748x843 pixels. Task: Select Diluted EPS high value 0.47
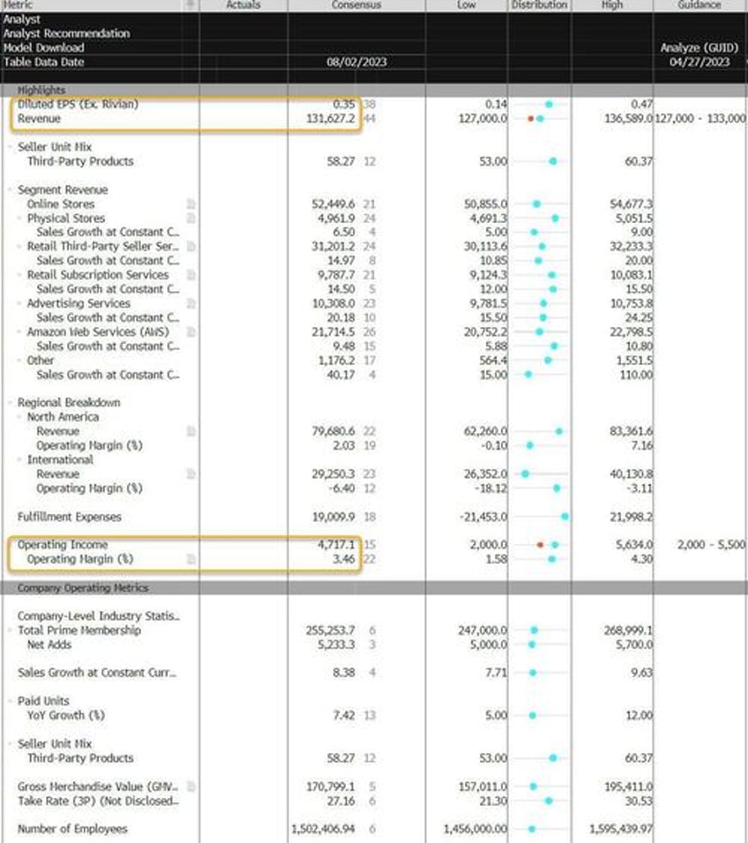coord(641,104)
